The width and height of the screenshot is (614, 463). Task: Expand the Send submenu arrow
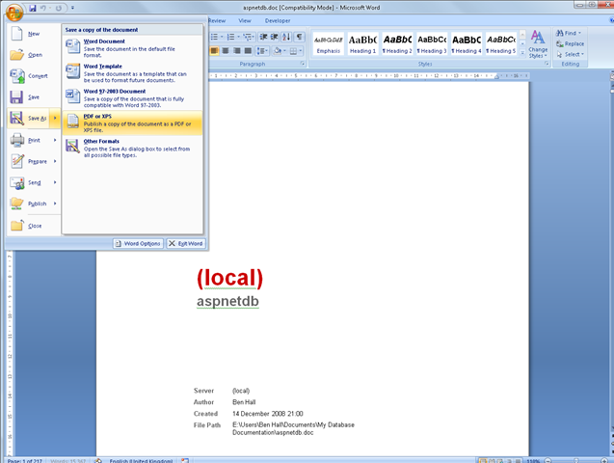pos(55,182)
